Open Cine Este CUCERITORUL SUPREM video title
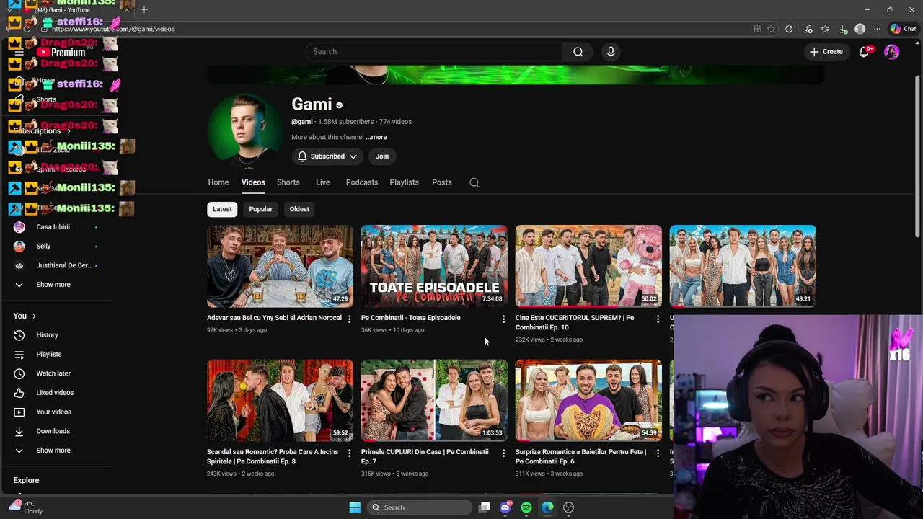 point(575,322)
